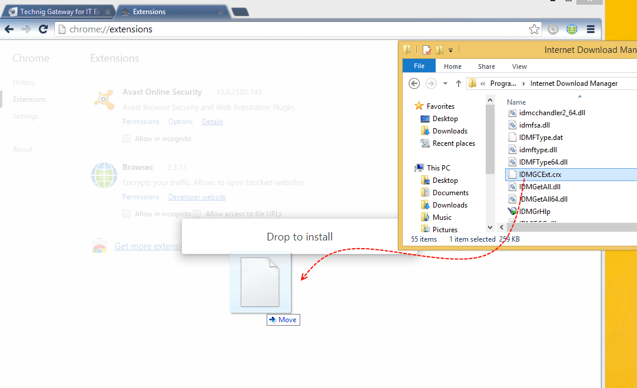
Task: Click the Avast Online Security orange icon
Action: point(104,99)
